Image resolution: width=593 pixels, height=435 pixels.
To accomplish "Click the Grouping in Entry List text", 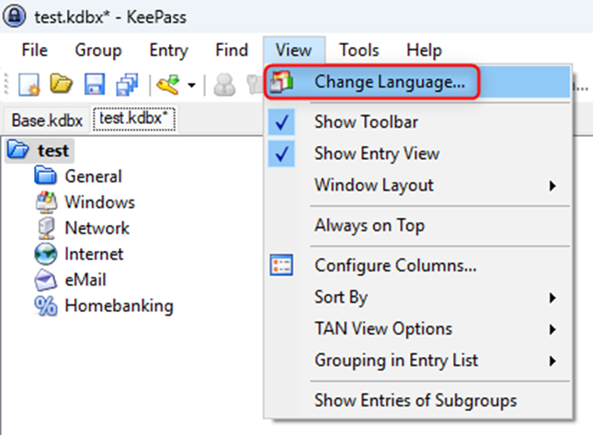I will point(396,361).
